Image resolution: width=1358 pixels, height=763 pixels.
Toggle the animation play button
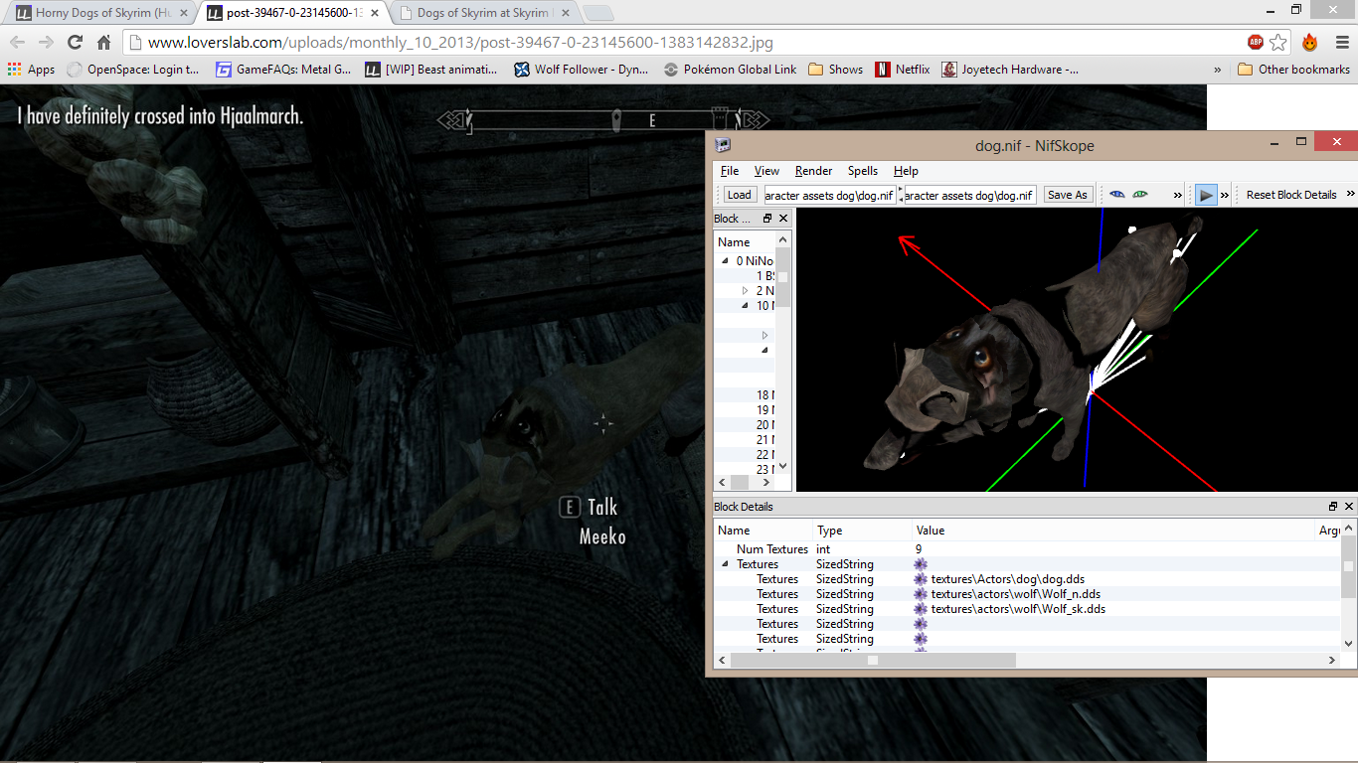1206,195
